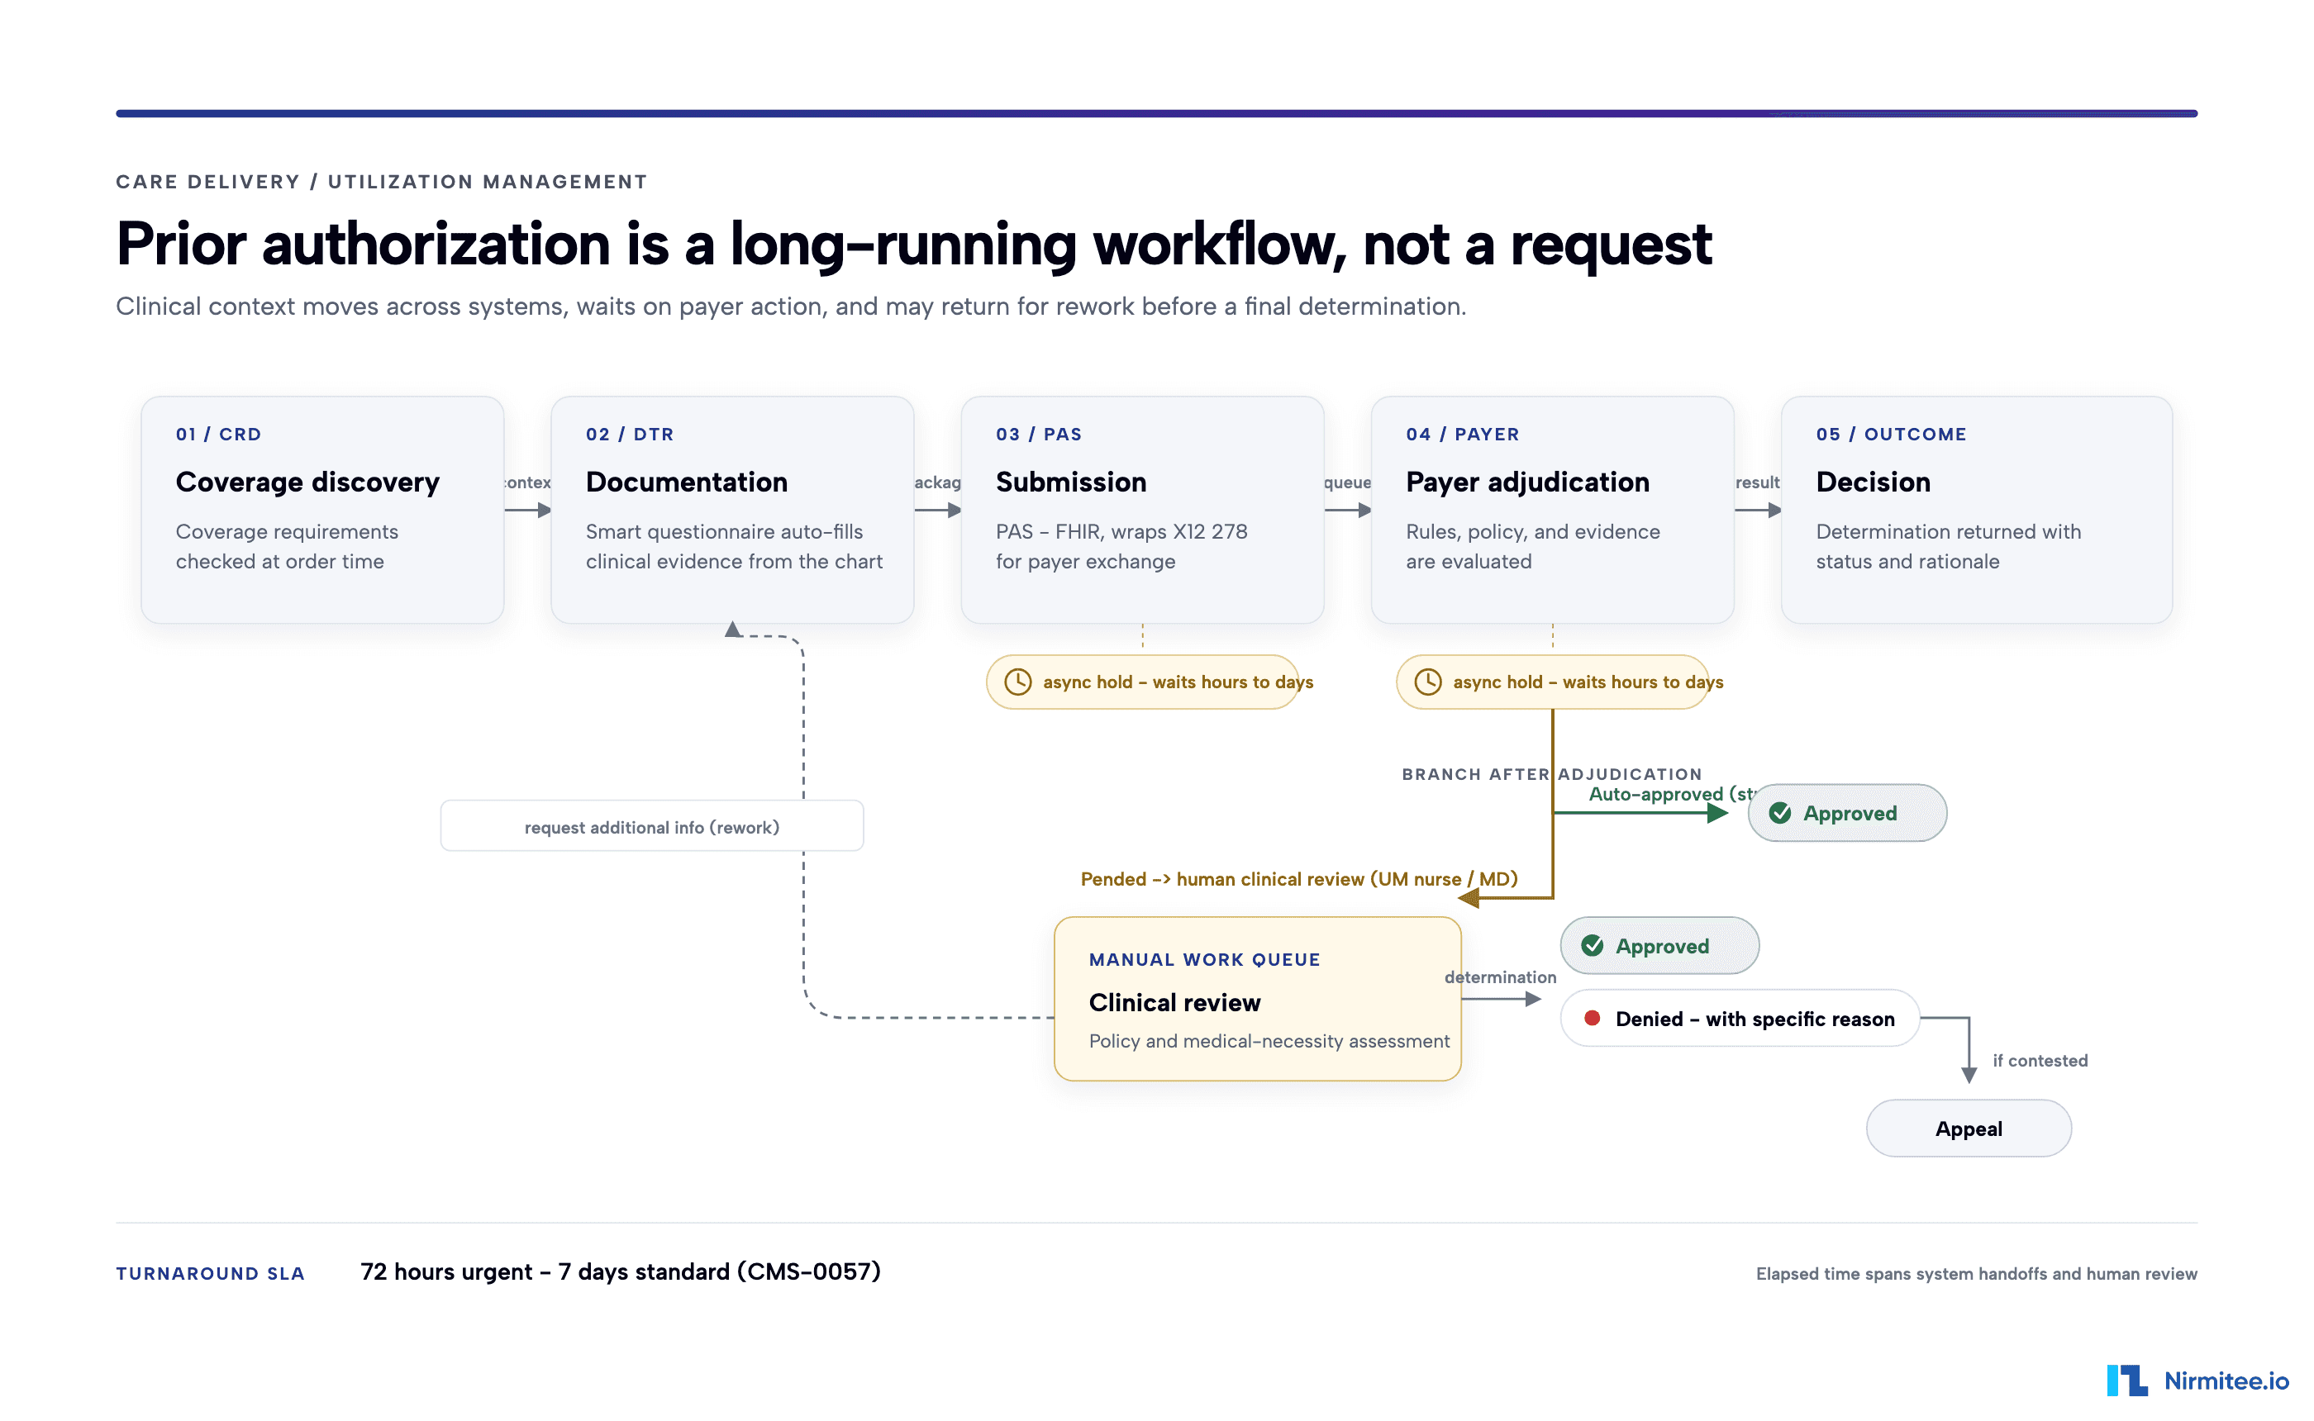The height and width of the screenshot is (1421, 2314).
Task: Select the Appeal pill
Action: click(1968, 1129)
